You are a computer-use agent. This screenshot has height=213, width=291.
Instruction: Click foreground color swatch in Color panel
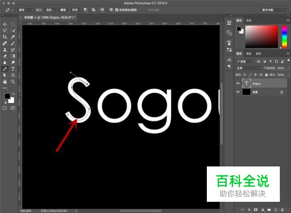[x=239, y=29]
